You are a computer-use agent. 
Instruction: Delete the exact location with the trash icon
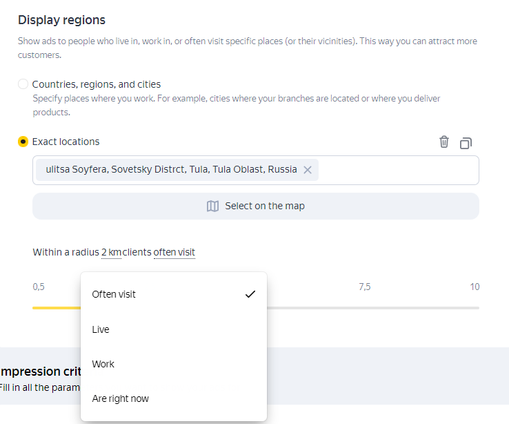coord(444,142)
